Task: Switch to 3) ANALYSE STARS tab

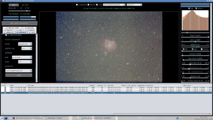Action: coord(12,28)
